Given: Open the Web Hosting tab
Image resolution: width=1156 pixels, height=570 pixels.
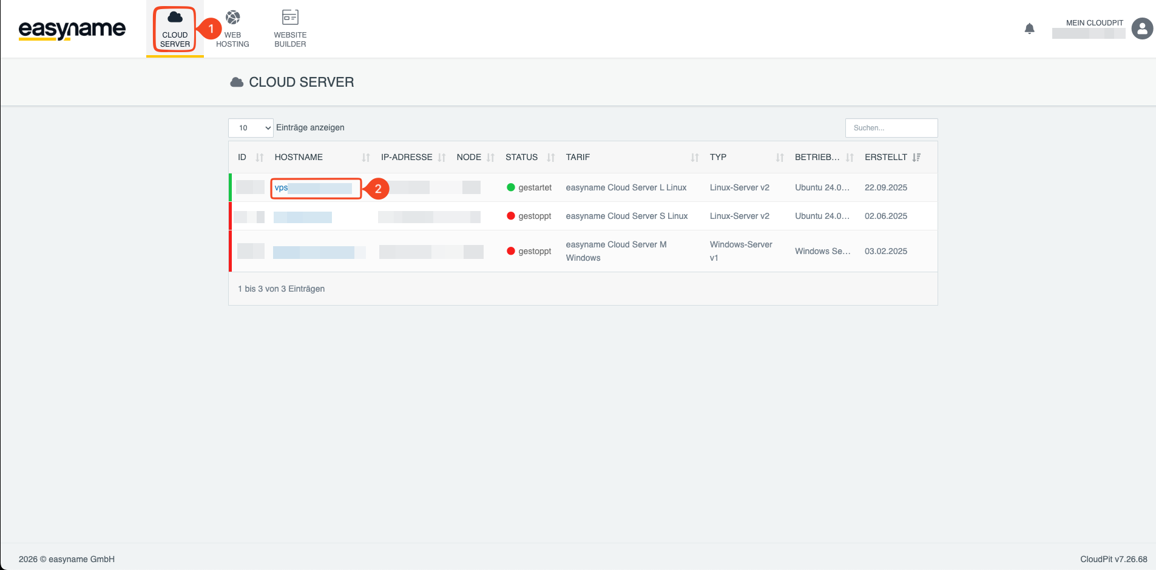Looking at the screenshot, I should 232,29.
